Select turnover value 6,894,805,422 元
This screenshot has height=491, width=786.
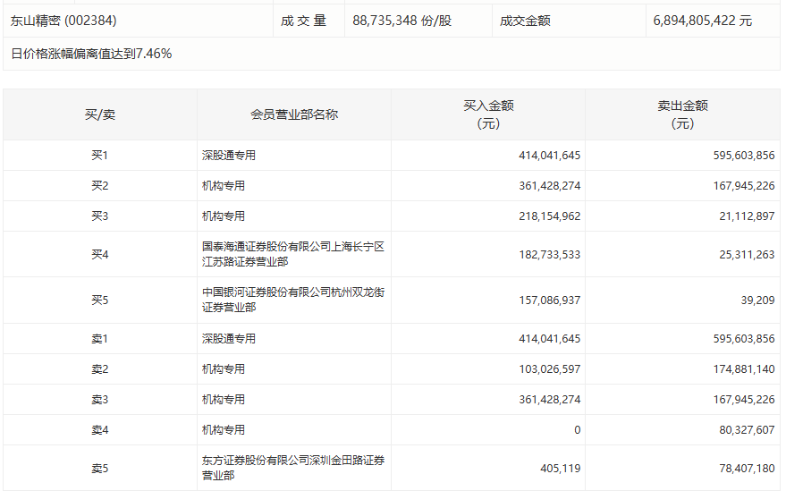tap(703, 21)
